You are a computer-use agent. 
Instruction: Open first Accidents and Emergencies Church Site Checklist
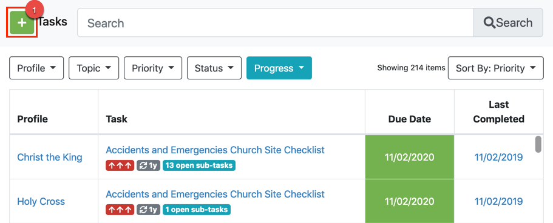point(215,150)
